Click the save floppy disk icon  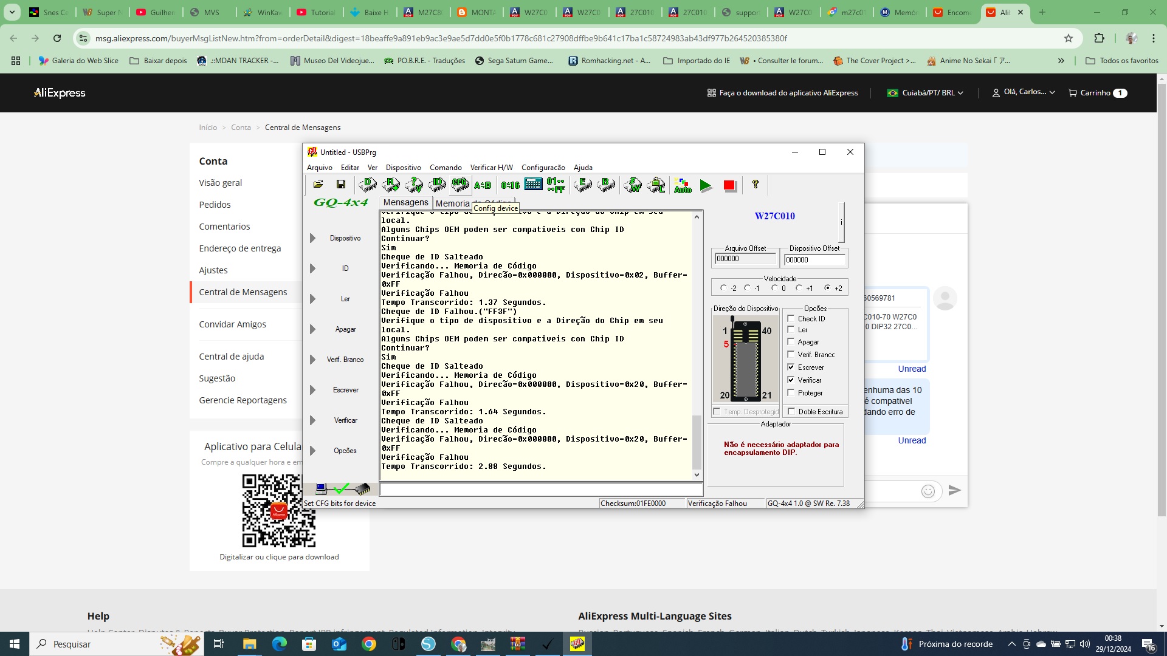341,185
